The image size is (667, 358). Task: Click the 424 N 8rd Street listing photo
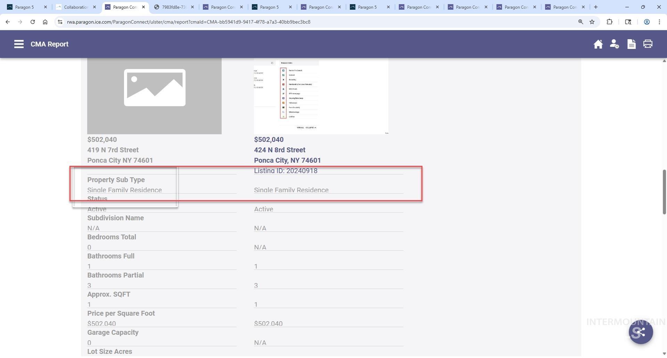point(321,96)
